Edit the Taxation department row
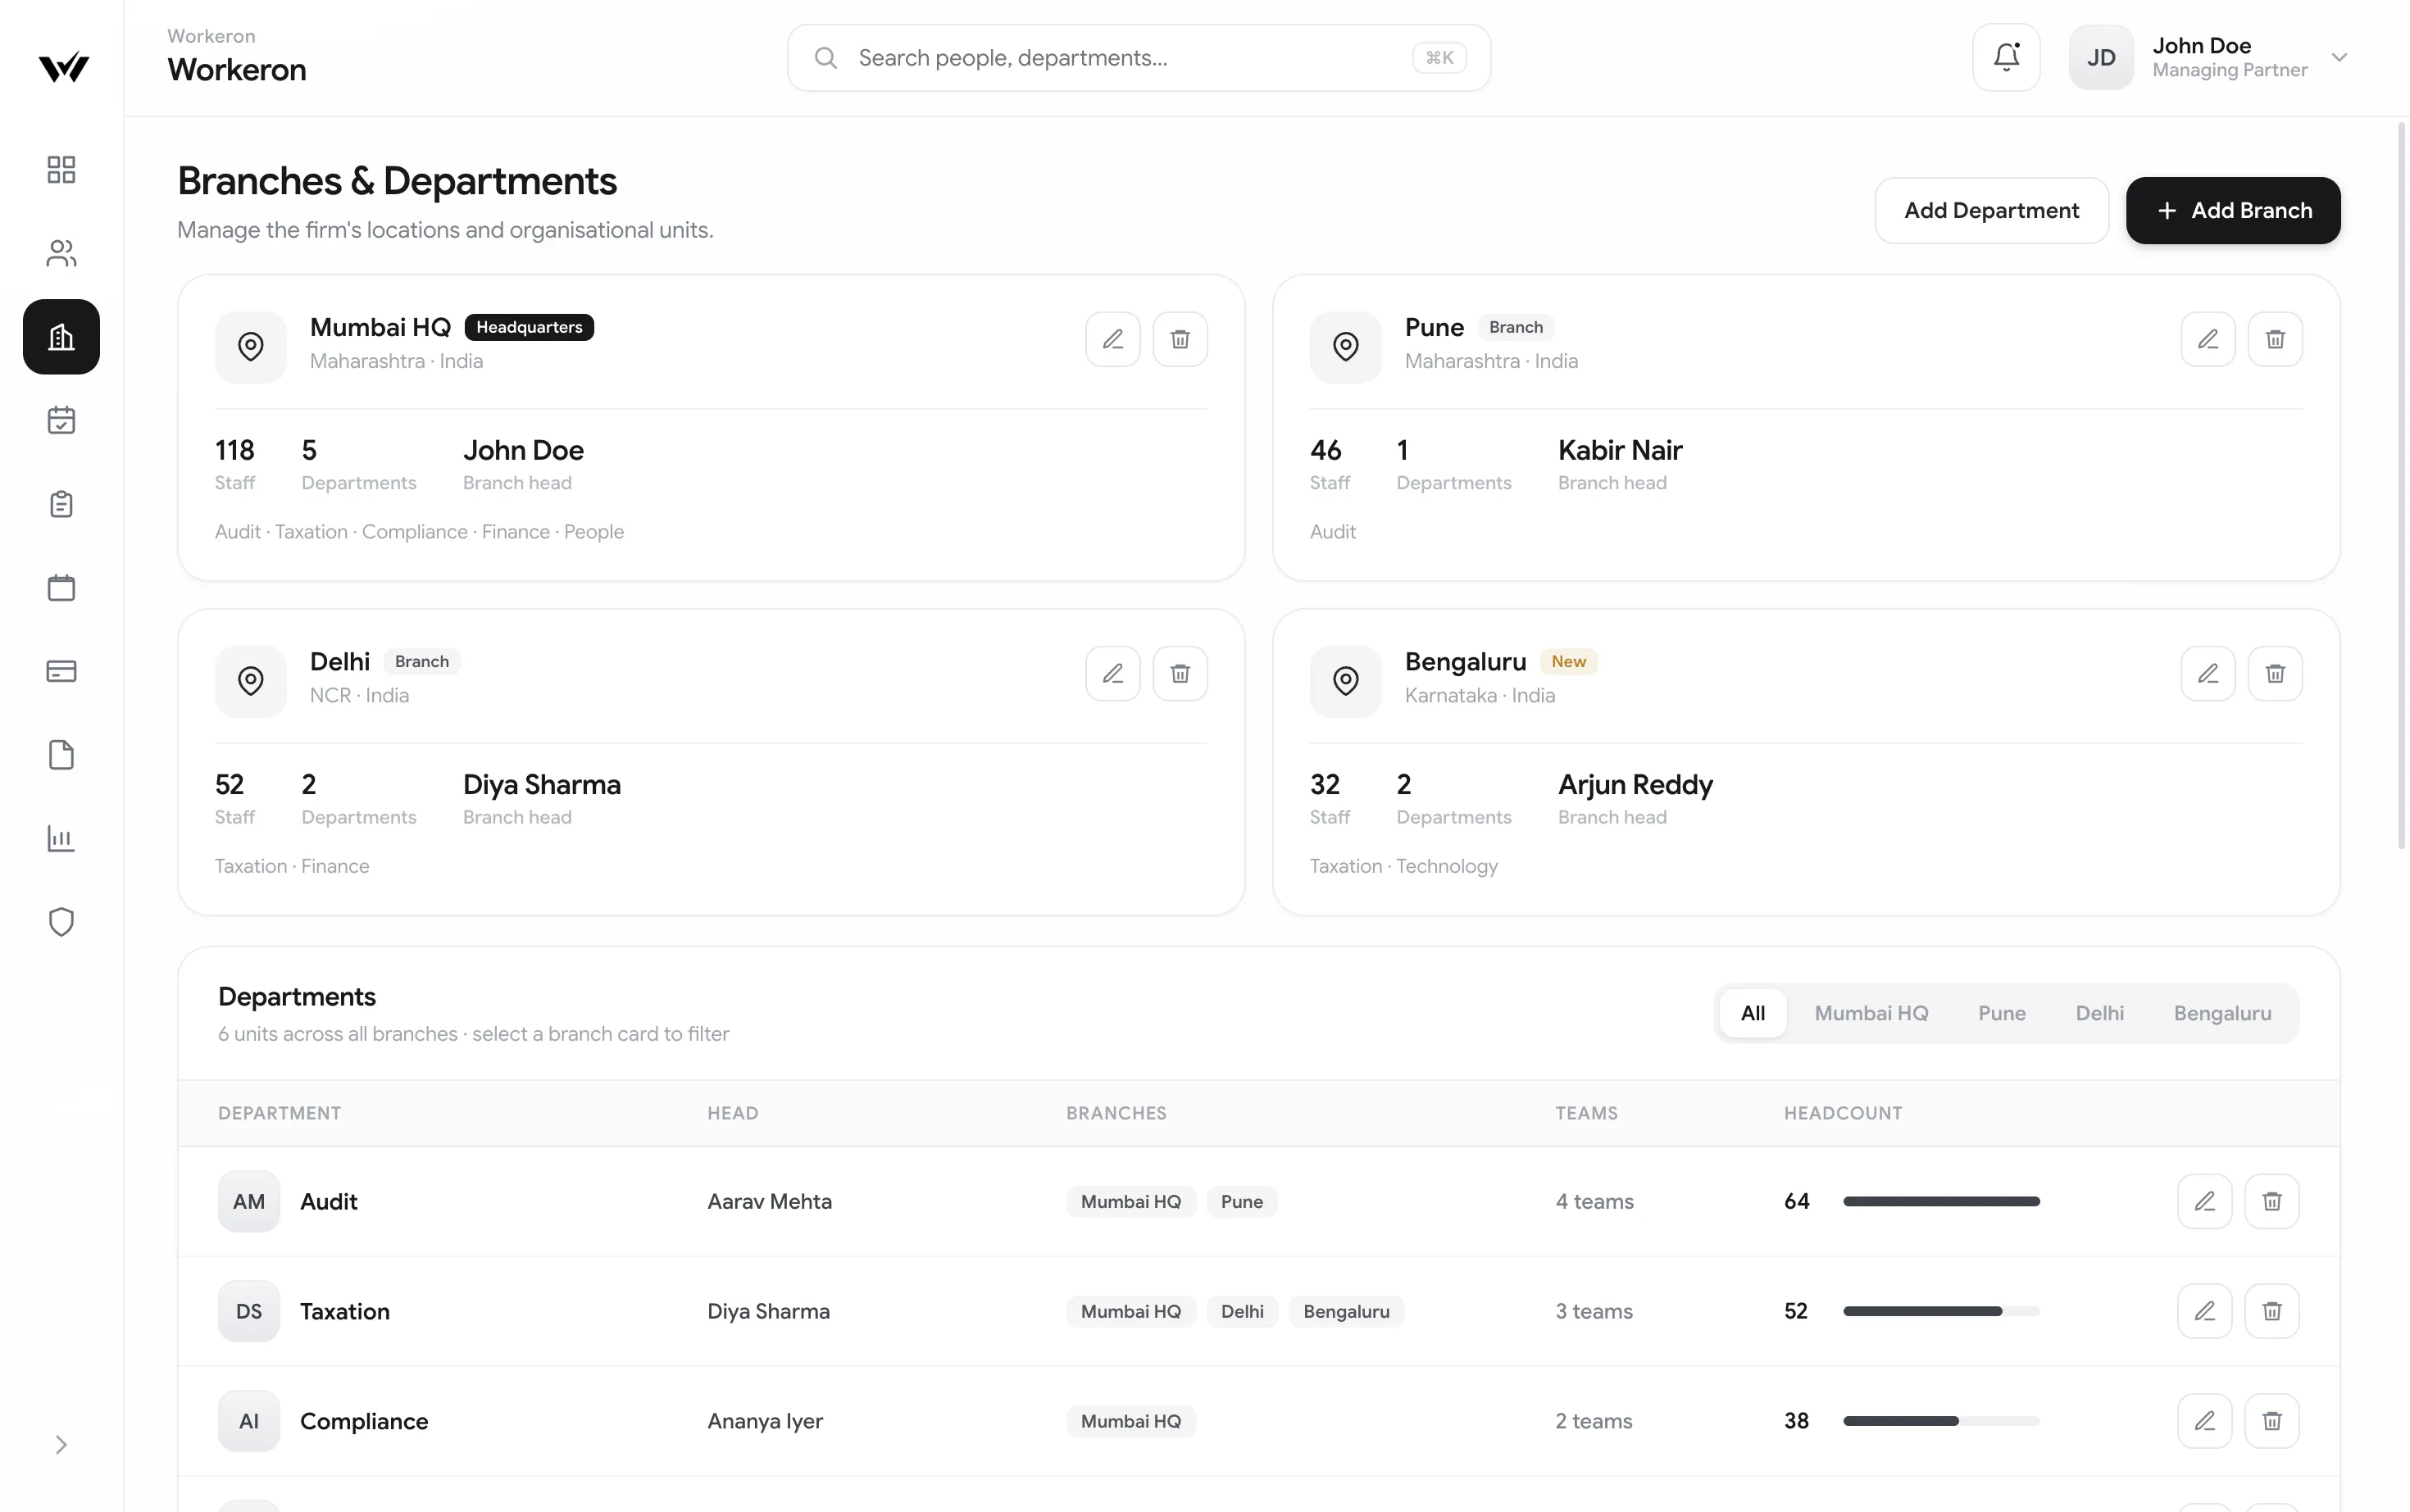 [x=2204, y=1311]
